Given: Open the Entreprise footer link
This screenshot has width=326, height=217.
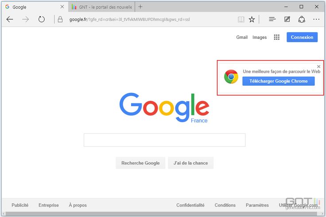Looking at the screenshot, I should point(48,205).
